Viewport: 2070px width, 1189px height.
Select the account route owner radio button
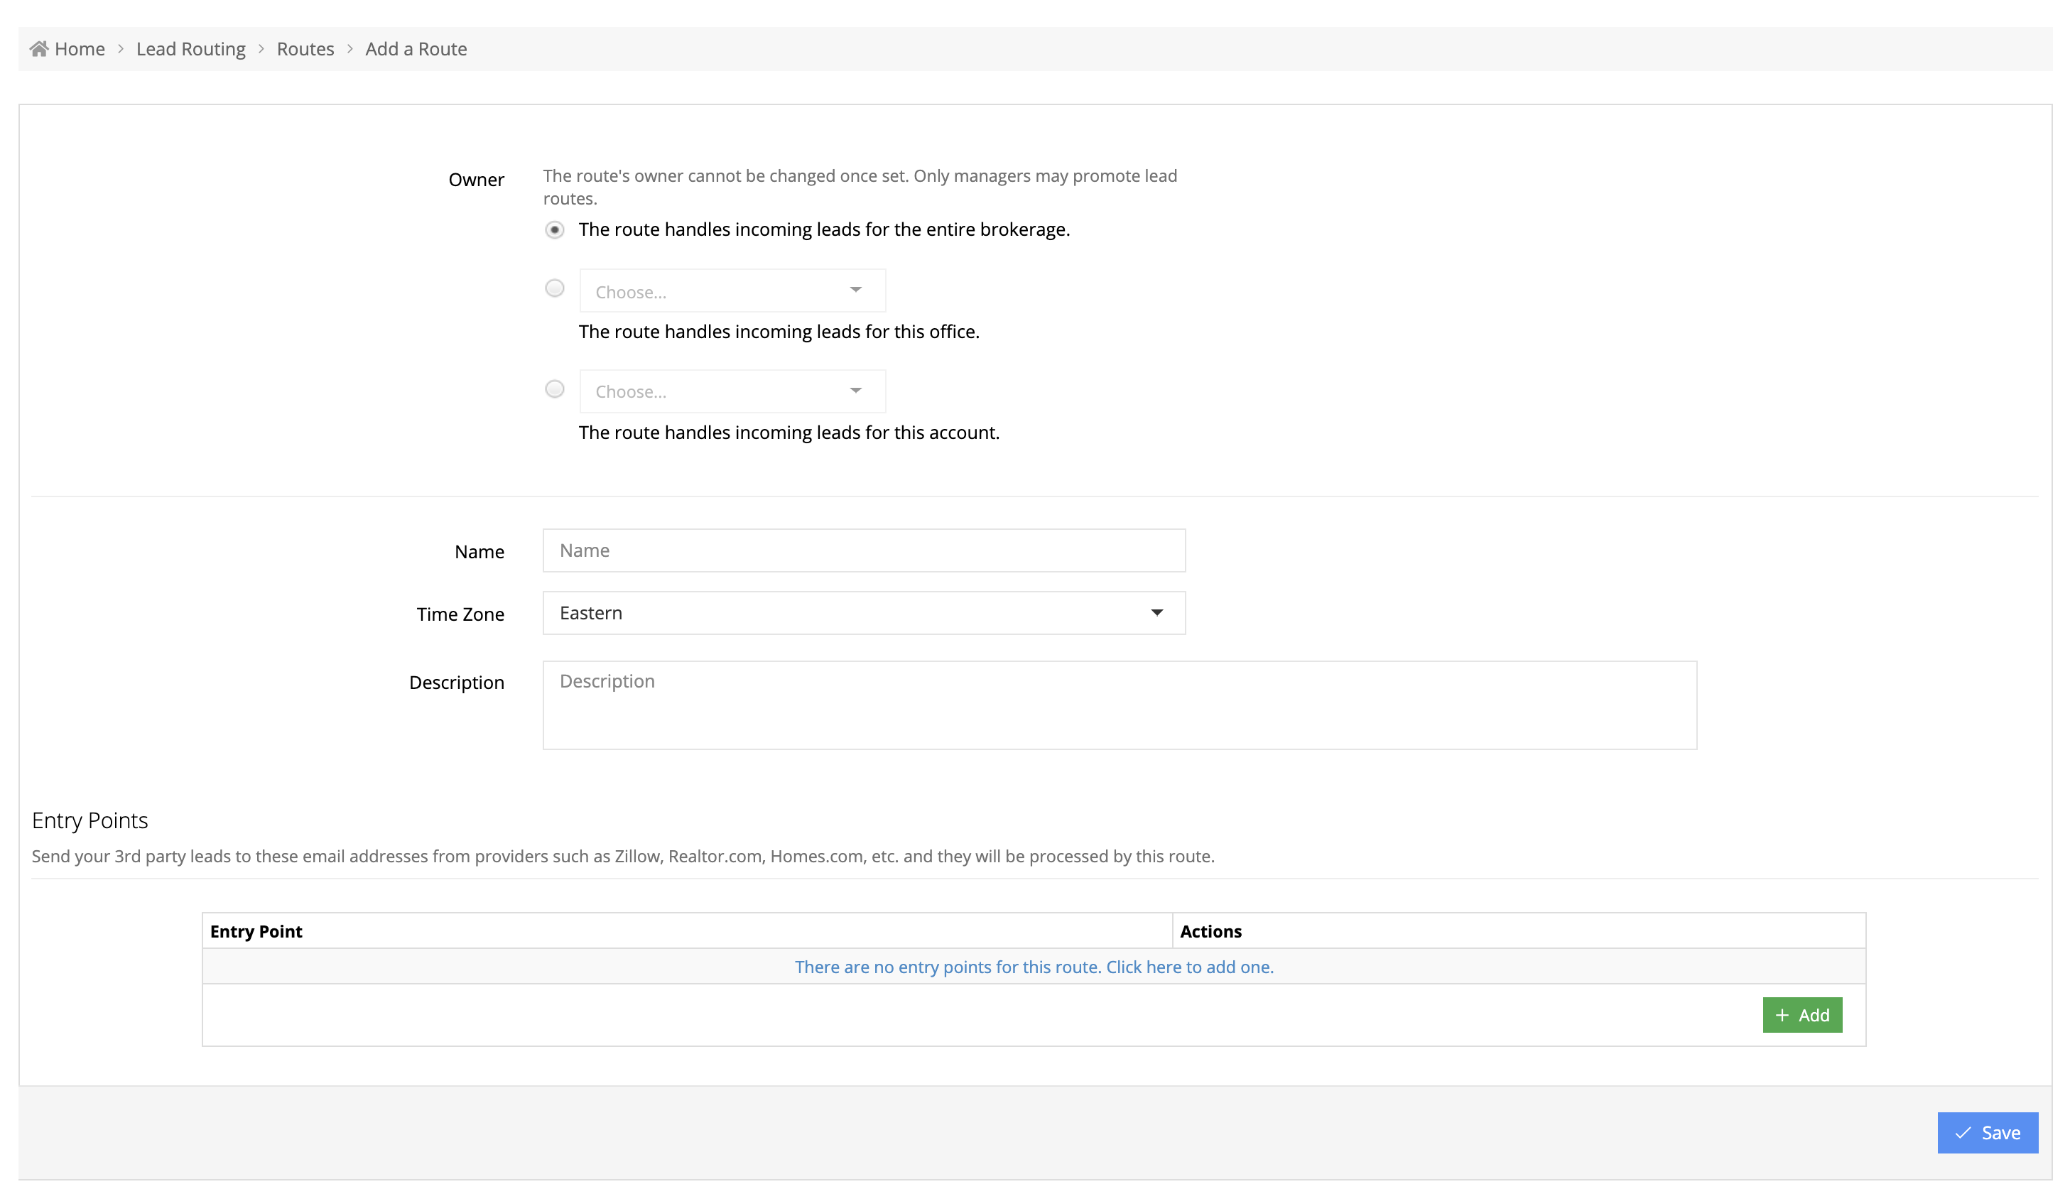coord(555,389)
